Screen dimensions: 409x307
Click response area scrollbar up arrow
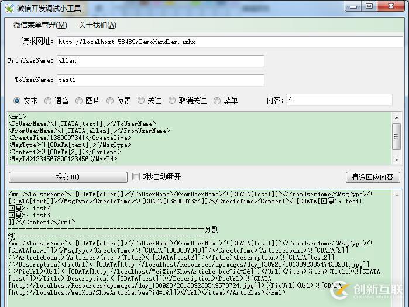point(397,195)
